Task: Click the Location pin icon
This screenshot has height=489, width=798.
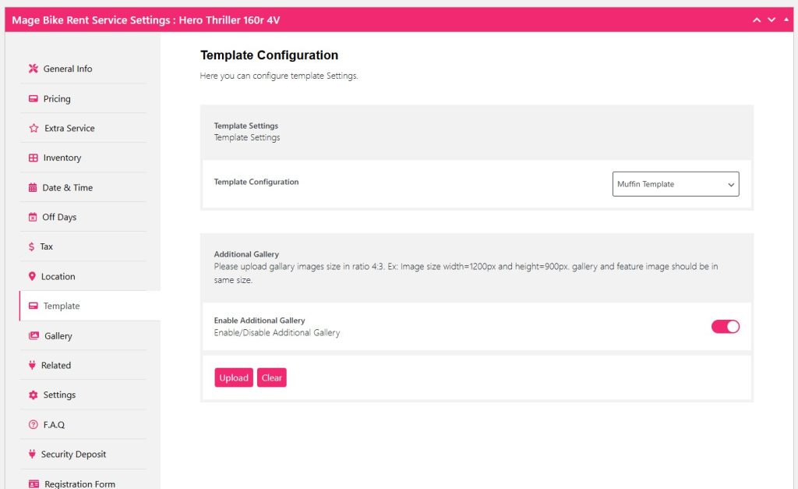Action: tap(32, 276)
